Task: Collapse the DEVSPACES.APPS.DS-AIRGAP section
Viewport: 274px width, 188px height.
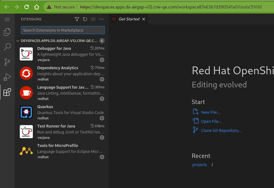Action: click(x=18, y=41)
